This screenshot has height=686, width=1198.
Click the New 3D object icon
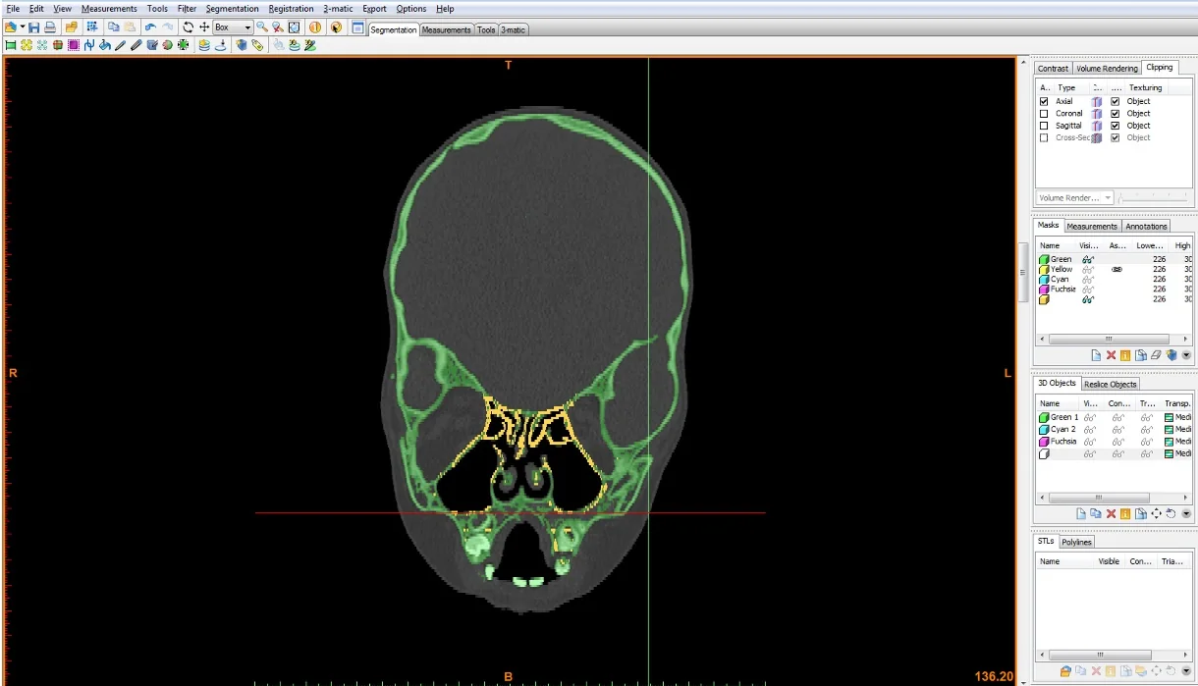point(1081,513)
